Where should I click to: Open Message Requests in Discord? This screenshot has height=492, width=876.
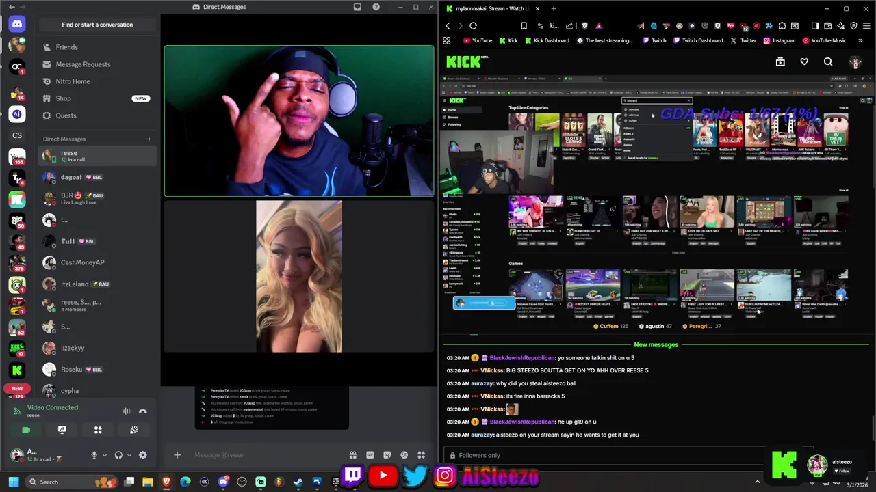click(96, 64)
